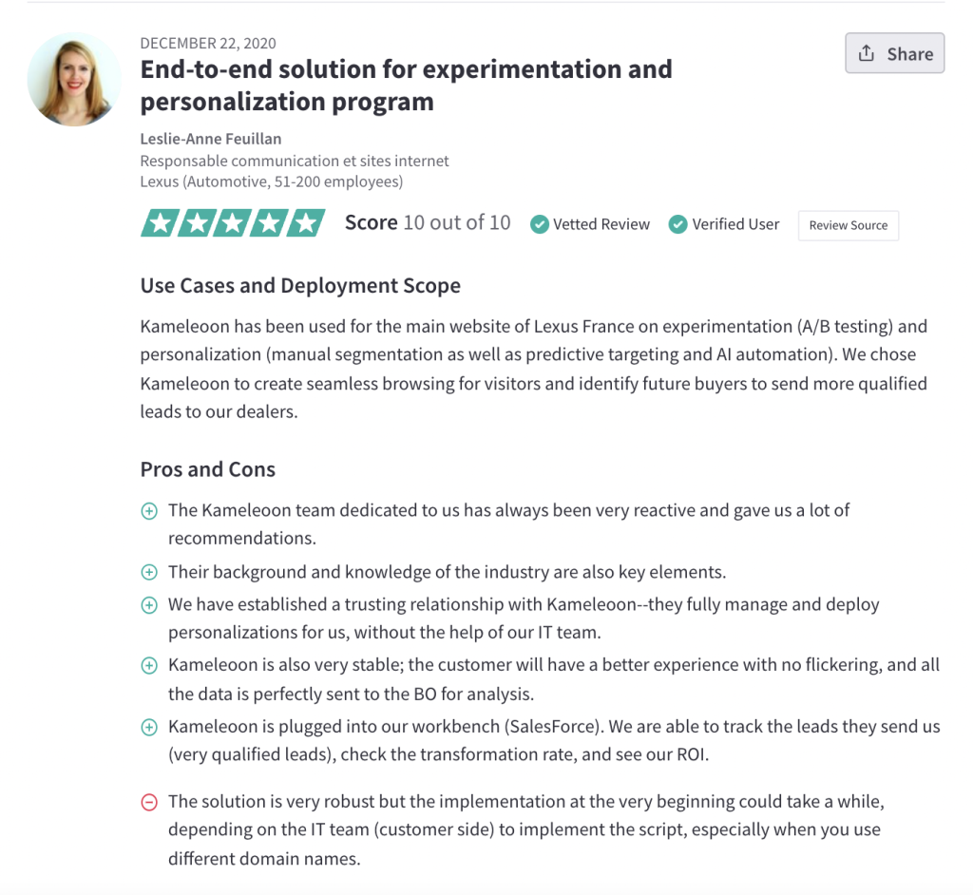The image size is (973, 895).
Task: Click plus icon beside trusting relationship pro
Action: [149, 605]
